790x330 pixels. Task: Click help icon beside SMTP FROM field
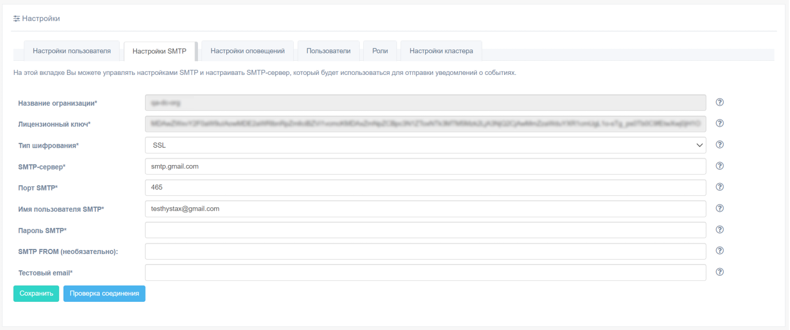point(720,251)
